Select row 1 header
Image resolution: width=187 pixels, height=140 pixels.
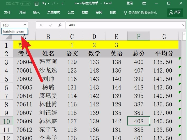point(6,45)
